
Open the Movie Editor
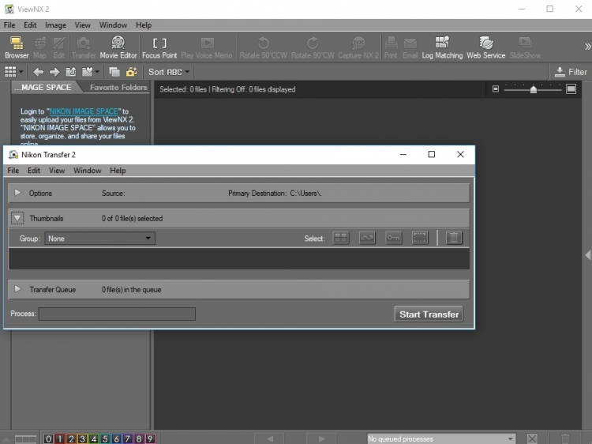click(x=118, y=47)
